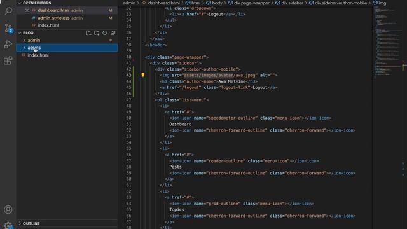Image resolution: width=407 pixels, height=229 pixels.
Task: Select the assets folder in explorer
Action: (x=67, y=48)
